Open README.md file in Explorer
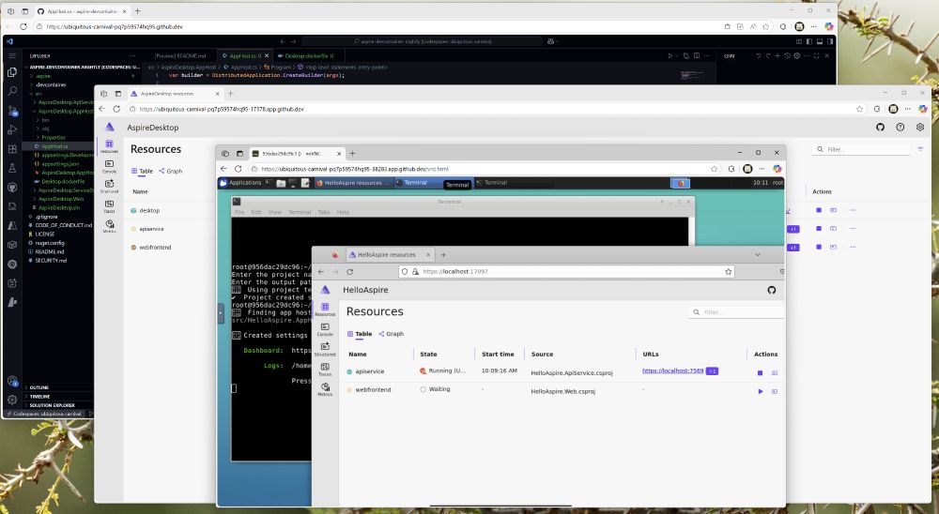 click(x=50, y=252)
